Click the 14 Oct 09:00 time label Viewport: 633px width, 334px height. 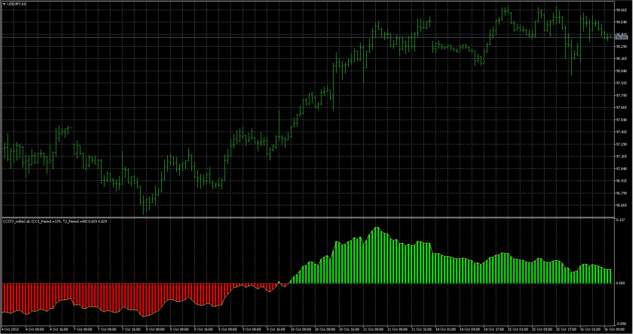coord(469,329)
